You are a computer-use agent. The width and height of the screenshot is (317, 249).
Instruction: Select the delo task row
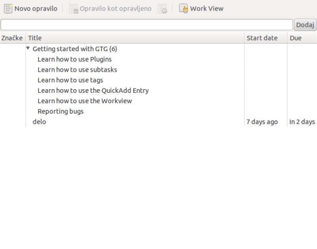pos(39,122)
